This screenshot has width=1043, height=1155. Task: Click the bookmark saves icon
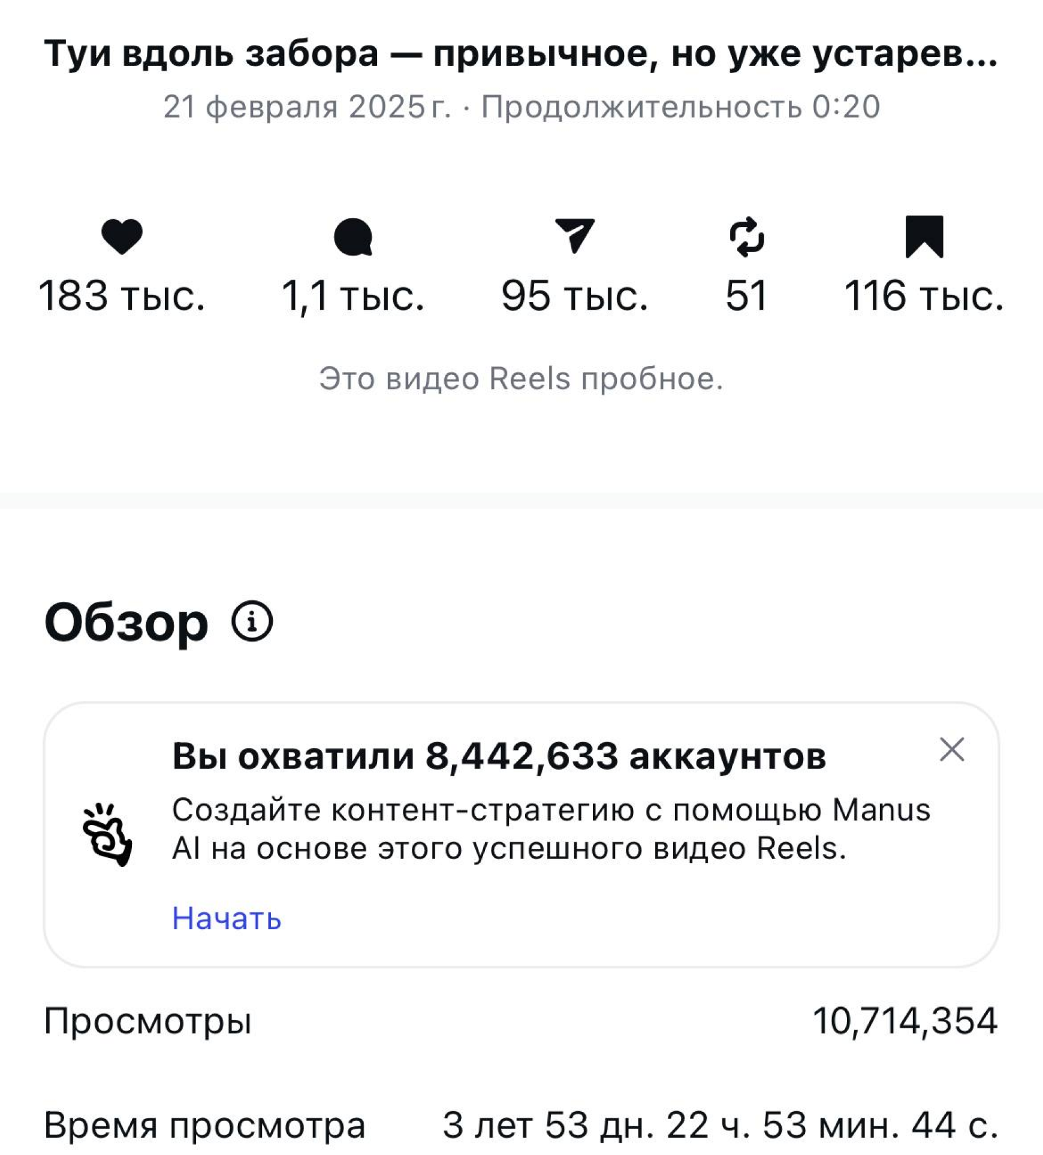pos(924,236)
